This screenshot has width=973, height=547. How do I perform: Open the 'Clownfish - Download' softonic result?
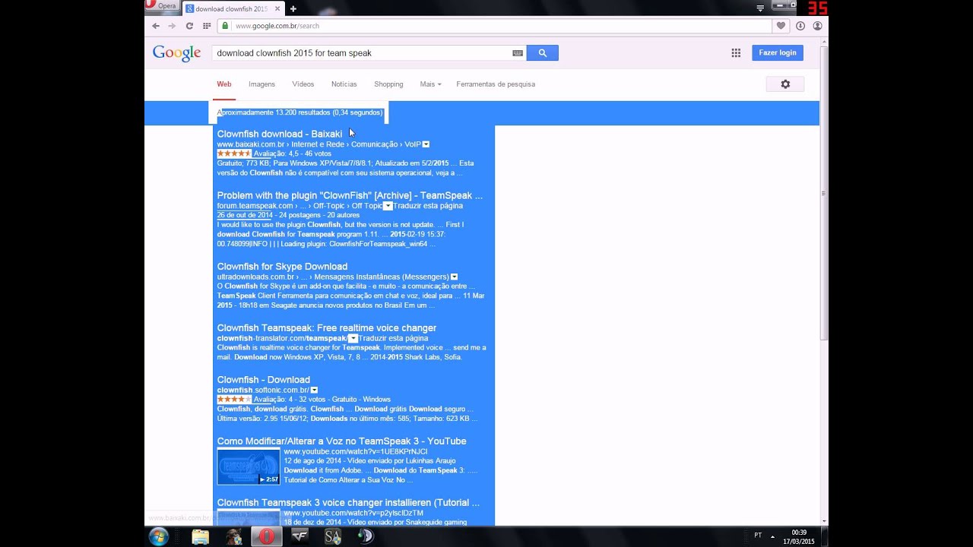tap(264, 380)
